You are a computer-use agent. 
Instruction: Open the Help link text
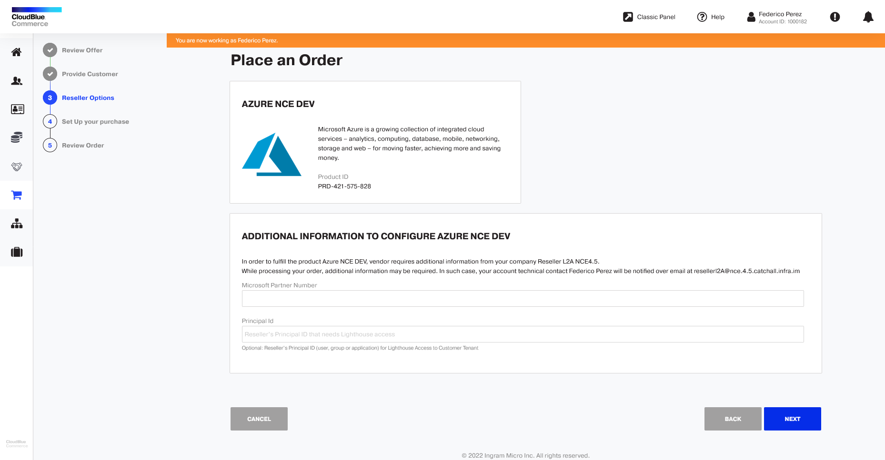pyautogui.click(x=717, y=17)
